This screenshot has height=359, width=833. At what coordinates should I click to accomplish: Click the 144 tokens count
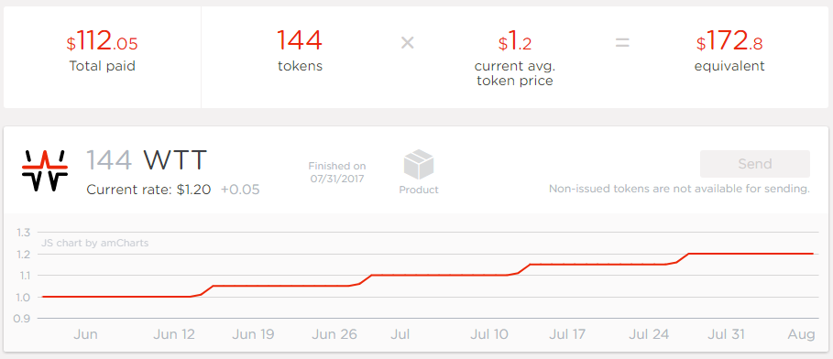click(300, 41)
